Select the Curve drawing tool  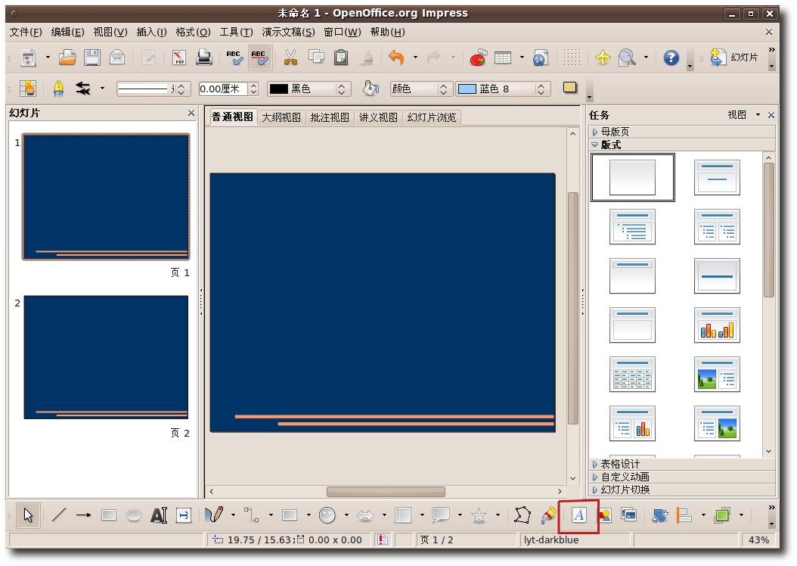point(214,515)
